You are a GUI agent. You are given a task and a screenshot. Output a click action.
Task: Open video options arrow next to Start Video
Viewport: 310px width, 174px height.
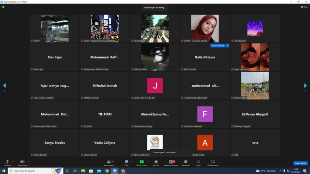pos(29,162)
